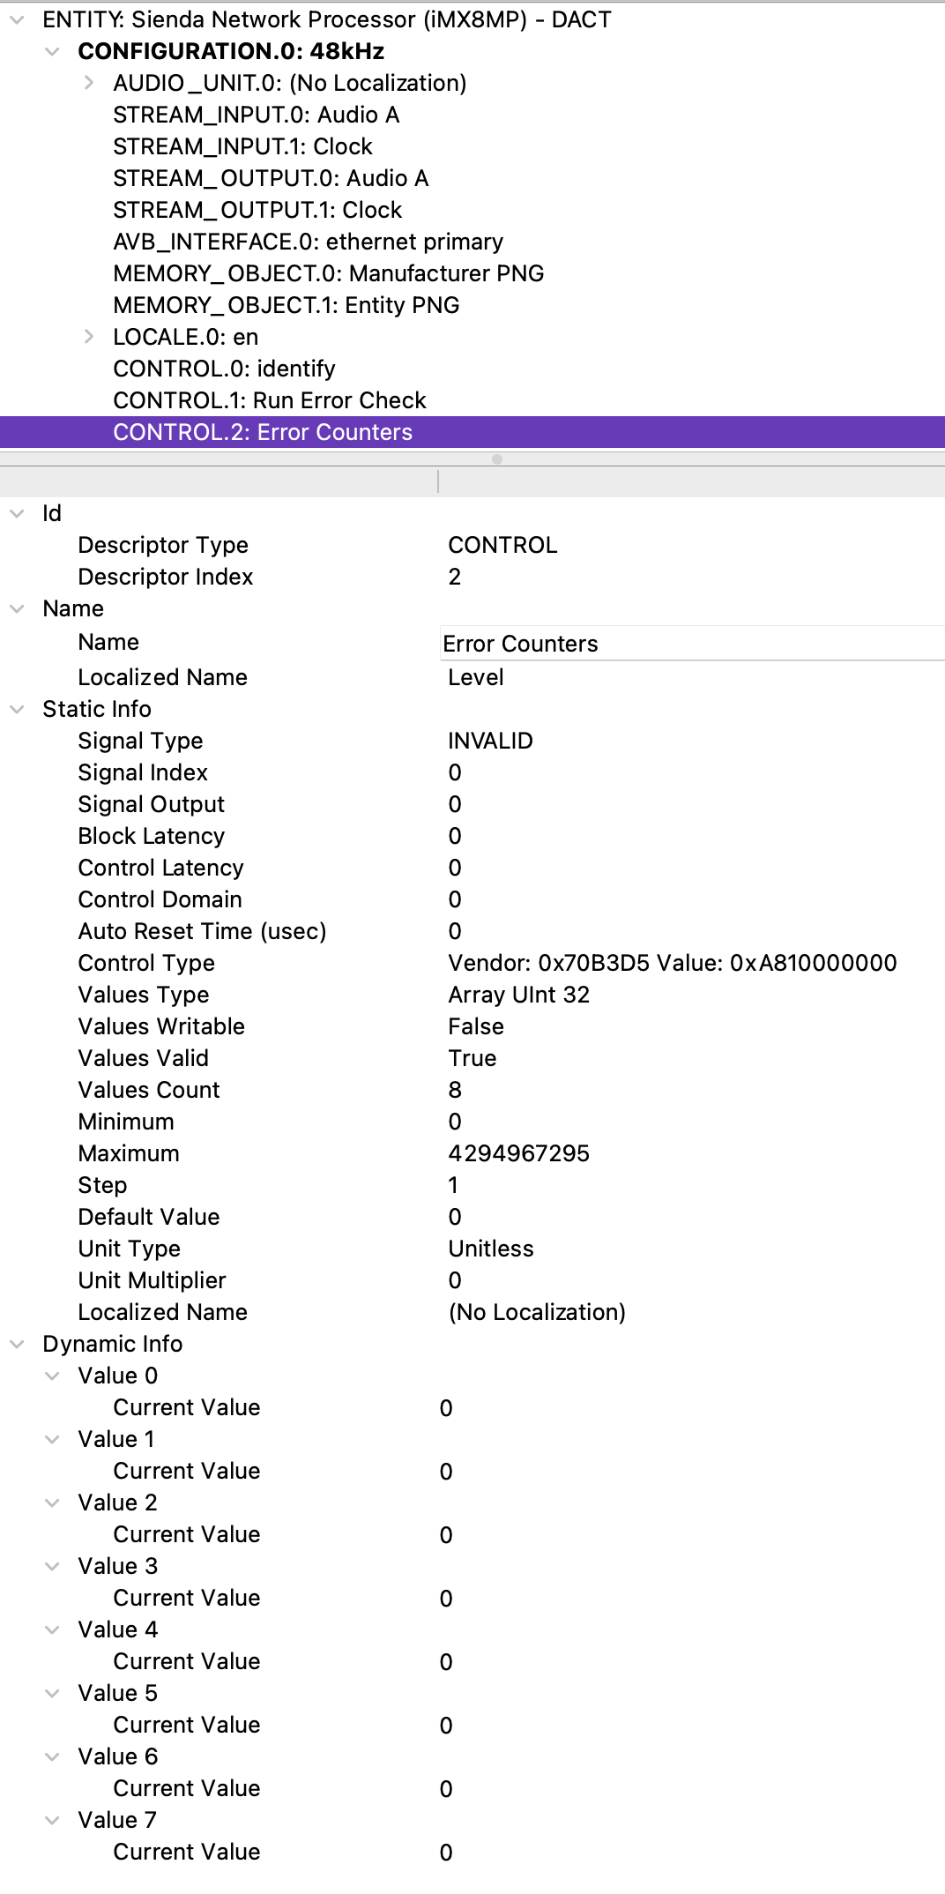Click Current Value under Value 3
The width and height of the screenshot is (945, 1894).
point(187,1598)
